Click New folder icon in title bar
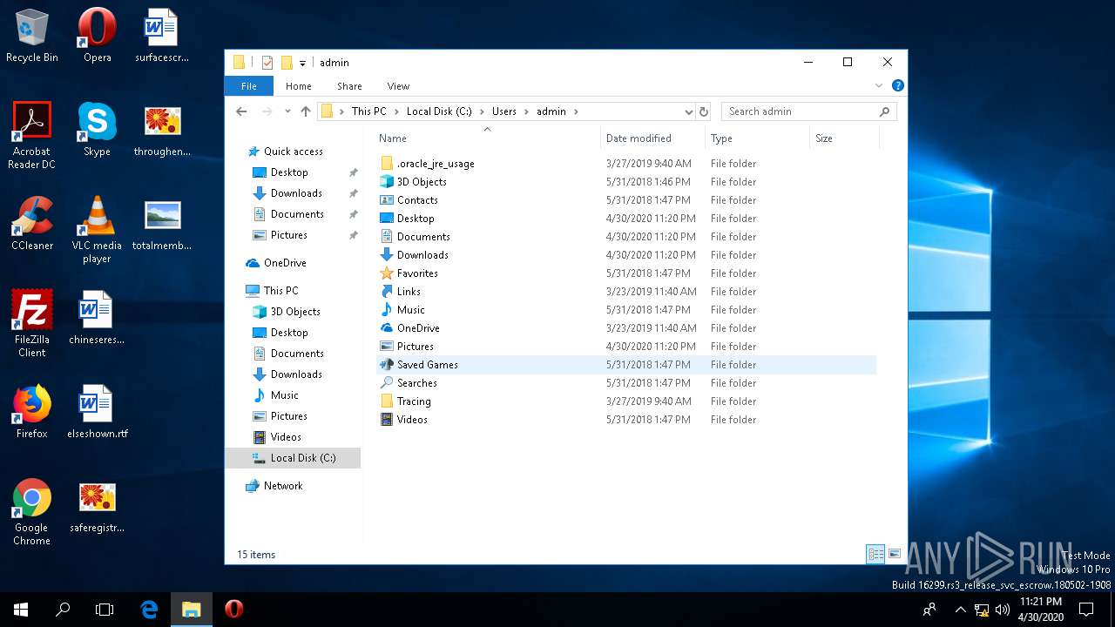 tap(286, 63)
